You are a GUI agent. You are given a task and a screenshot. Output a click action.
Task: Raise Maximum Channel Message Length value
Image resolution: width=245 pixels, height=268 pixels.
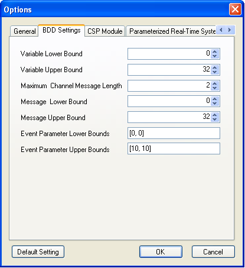point(215,83)
